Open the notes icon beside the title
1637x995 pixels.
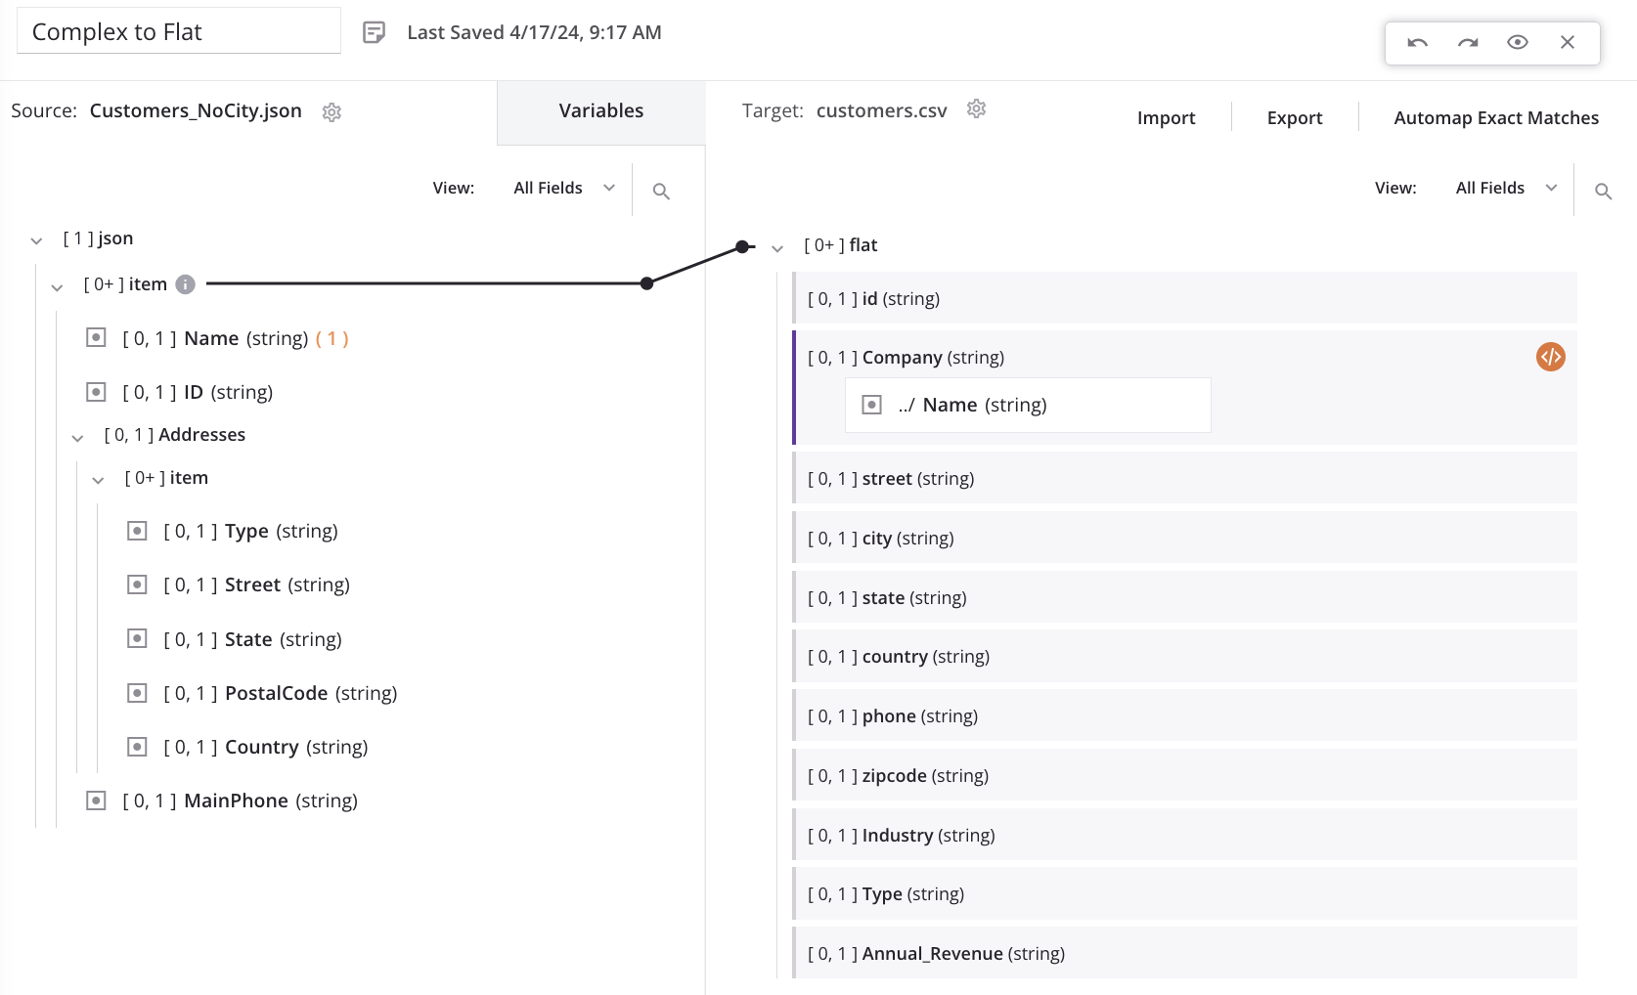tap(374, 32)
